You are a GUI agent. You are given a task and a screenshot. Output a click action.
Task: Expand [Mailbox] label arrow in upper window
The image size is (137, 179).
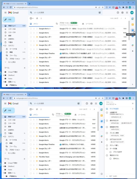click(x=4, y=75)
